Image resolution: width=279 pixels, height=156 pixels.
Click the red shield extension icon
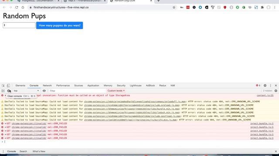click(225, 7)
